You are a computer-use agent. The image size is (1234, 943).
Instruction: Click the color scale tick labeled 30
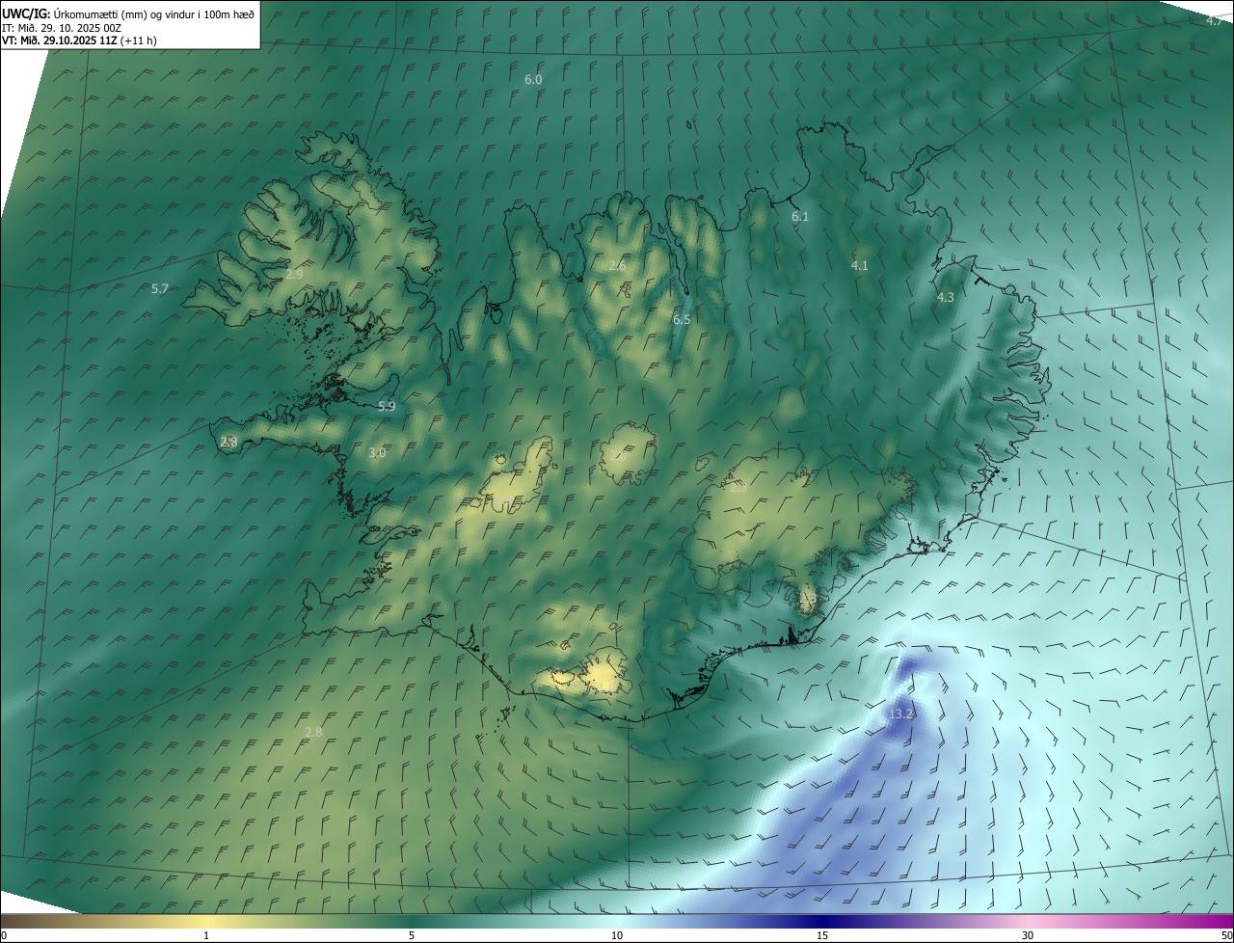[x=1028, y=936]
